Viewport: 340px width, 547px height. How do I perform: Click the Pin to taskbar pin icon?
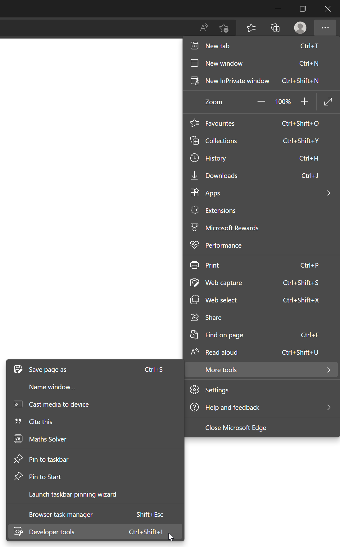click(x=18, y=459)
